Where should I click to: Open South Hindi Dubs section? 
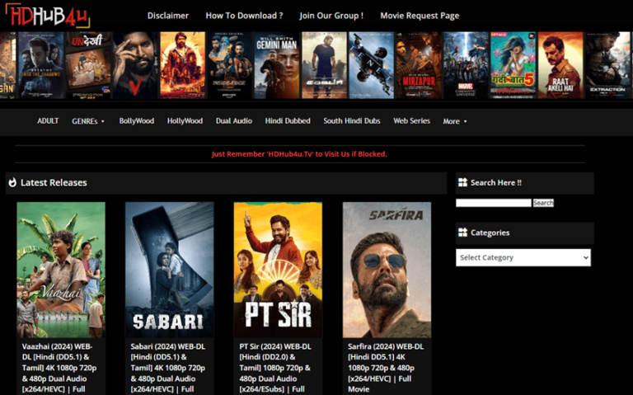click(x=352, y=120)
